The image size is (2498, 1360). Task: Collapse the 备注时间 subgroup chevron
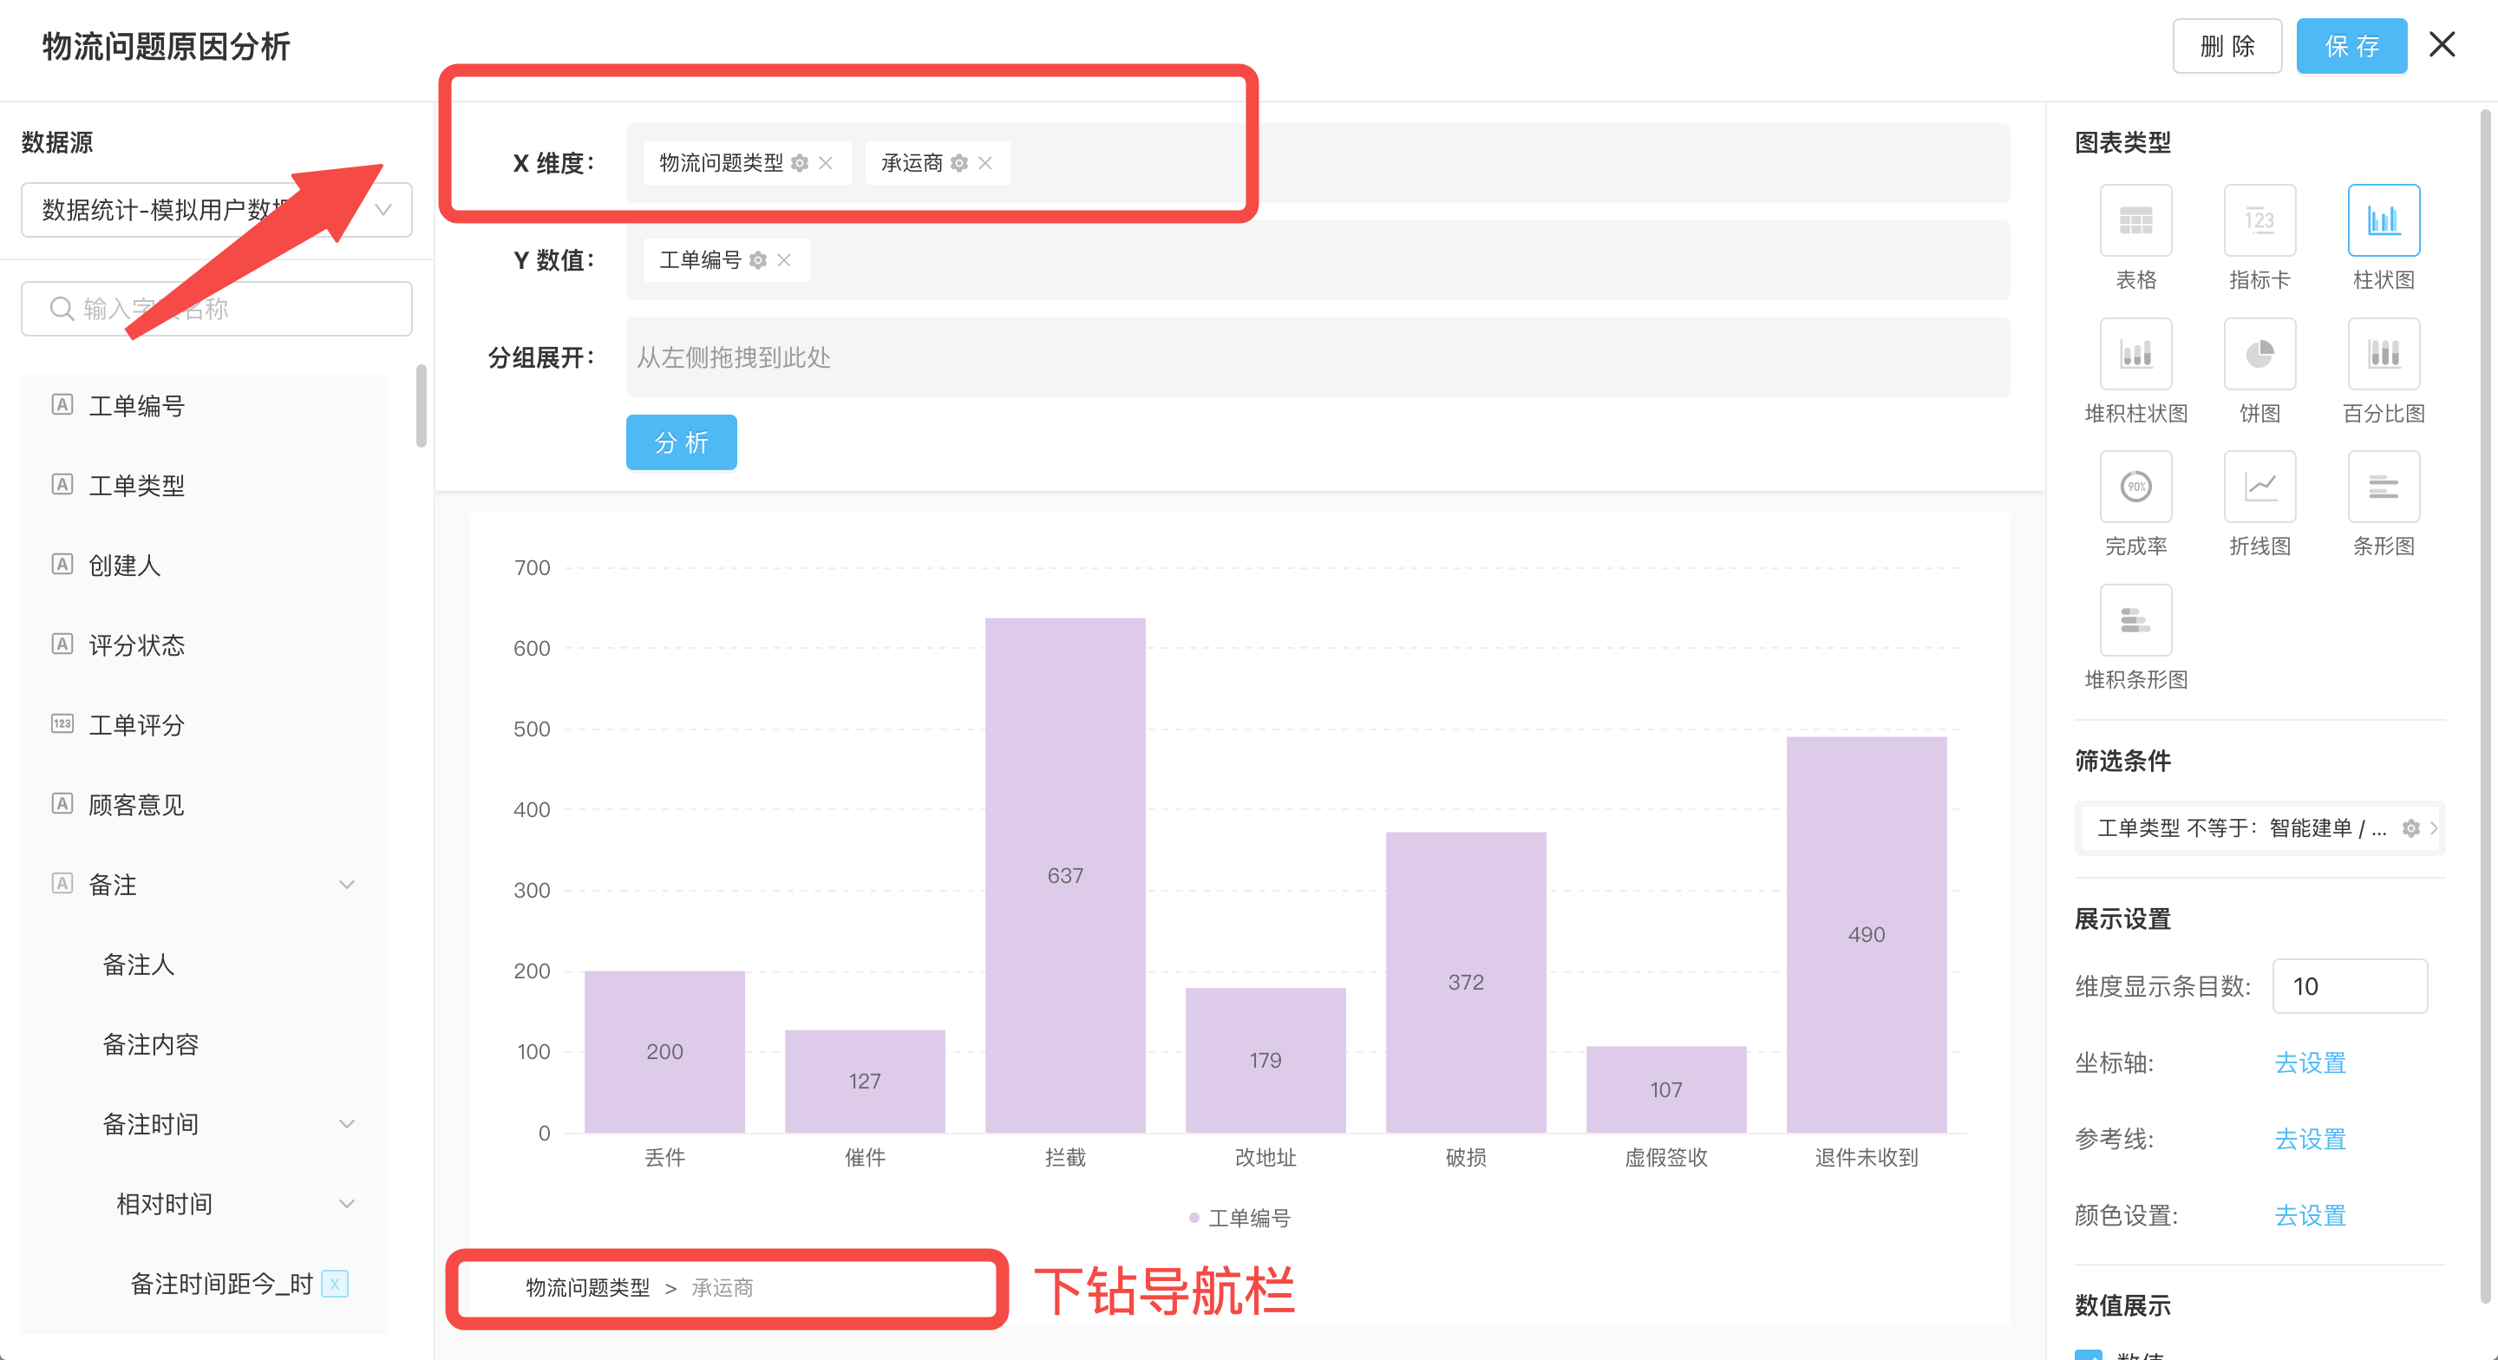click(x=346, y=1124)
